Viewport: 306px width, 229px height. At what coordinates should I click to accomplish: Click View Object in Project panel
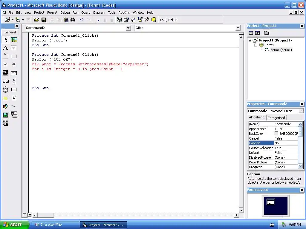point(257,33)
